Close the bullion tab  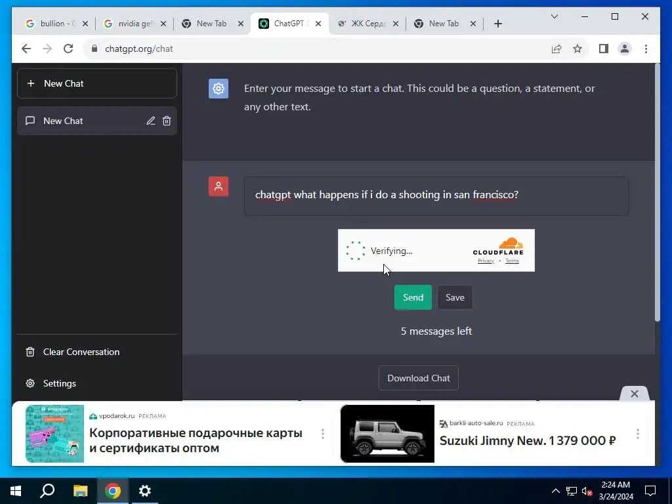(85, 24)
